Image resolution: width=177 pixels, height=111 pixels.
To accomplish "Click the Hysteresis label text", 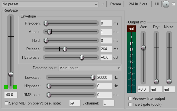I will tap(31, 57).
